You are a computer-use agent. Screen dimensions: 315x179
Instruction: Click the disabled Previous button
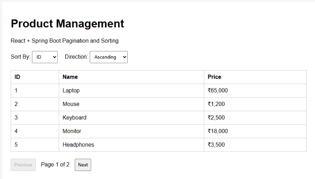(x=23, y=165)
